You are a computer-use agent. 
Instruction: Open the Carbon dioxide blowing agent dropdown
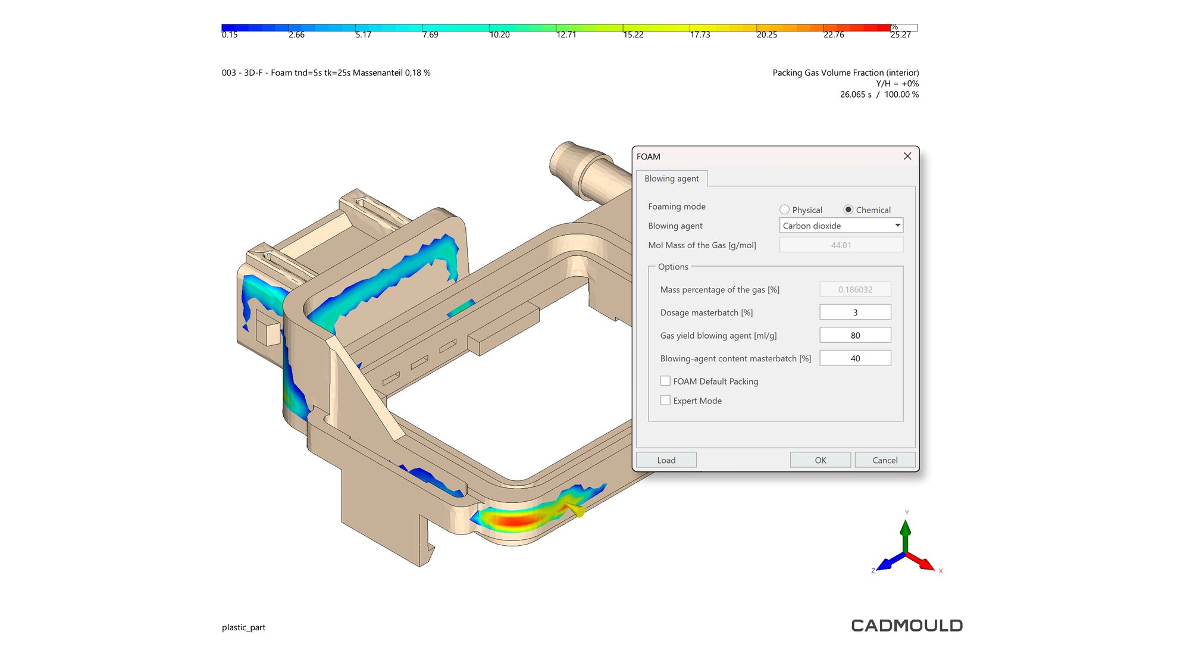[x=841, y=226]
